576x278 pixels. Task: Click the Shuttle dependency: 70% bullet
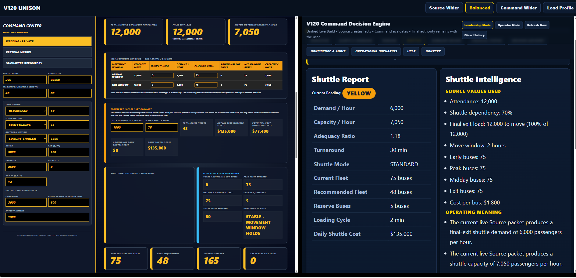[481, 113]
